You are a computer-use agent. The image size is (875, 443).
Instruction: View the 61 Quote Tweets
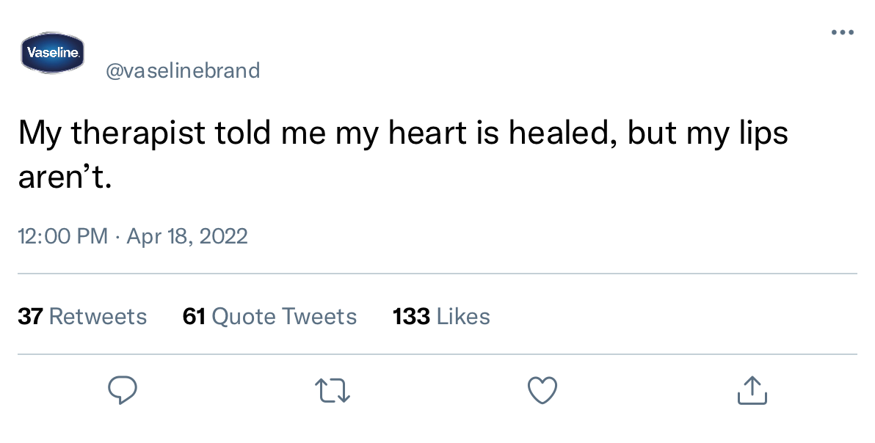point(269,317)
